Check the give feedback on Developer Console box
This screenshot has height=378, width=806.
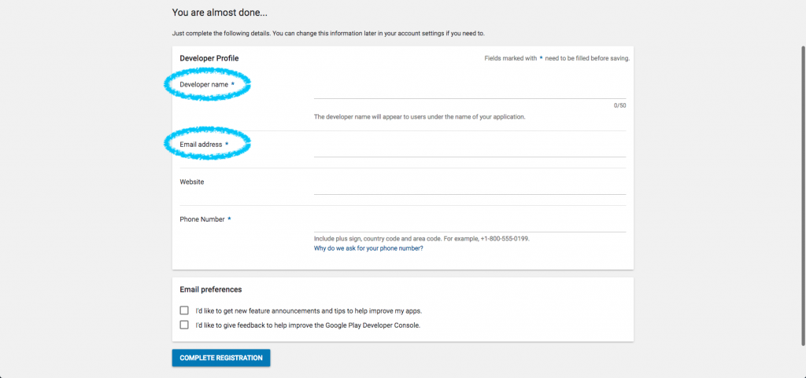(184, 325)
